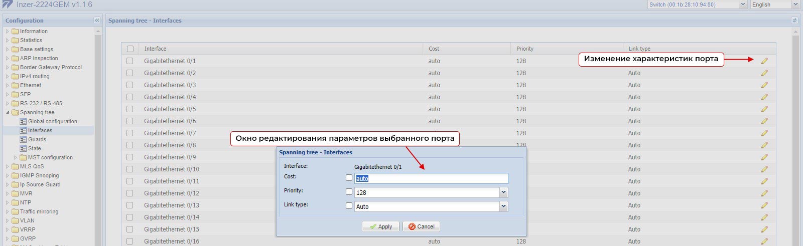
Task: Open the Priority dropdown arrow
Action: tap(503, 192)
